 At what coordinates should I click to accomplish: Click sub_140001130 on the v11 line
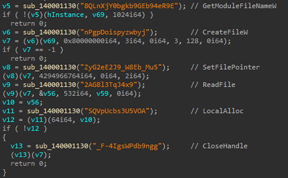[53, 111]
